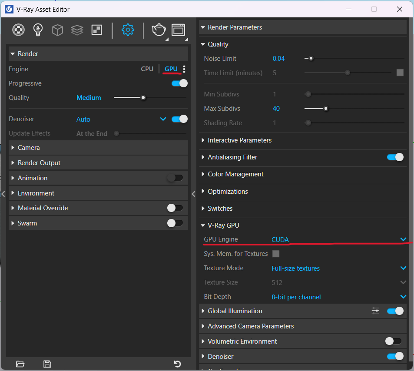Disable the Progressive toggle
Viewport: 414px width, 371px height.
click(179, 83)
